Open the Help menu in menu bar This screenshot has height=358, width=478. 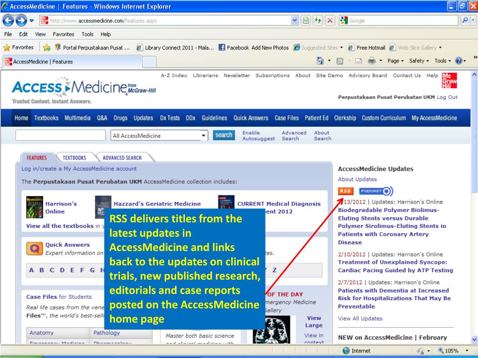[106, 34]
